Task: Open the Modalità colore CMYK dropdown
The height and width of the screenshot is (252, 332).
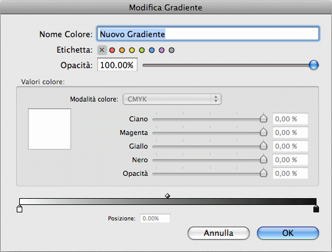Action: (172, 99)
